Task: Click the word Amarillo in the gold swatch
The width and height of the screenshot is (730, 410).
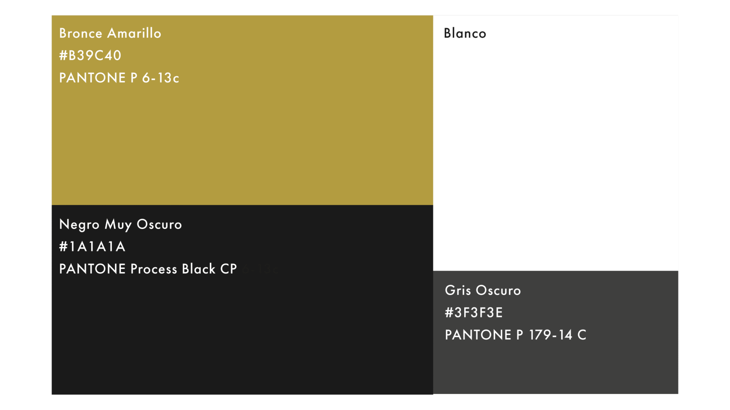Action: pyautogui.click(x=134, y=33)
